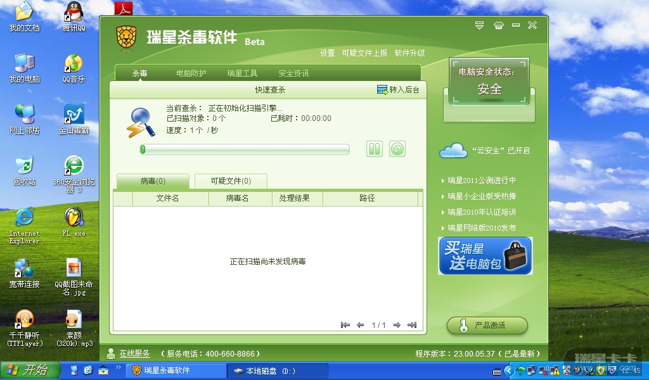Switch to 本地磁盘 (D:) taskbar window
The image size is (649, 380).
[x=278, y=370]
